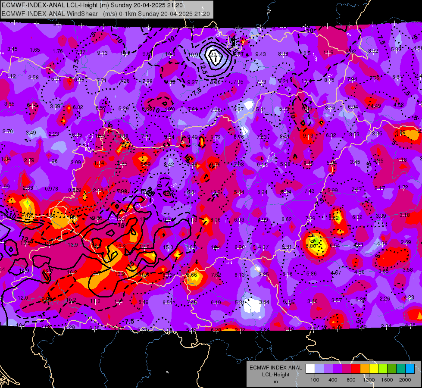Click the grid value "8.66"
422x388 pixels.
(x=192, y=275)
